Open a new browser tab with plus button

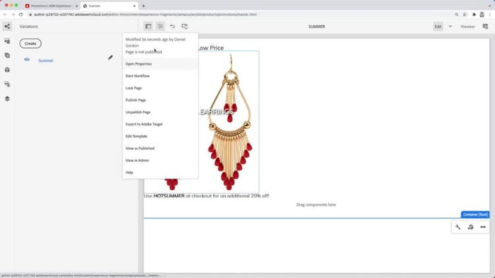point(143,6)
